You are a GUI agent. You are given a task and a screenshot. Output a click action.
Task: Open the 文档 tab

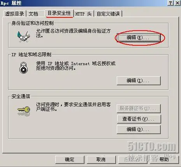point(33,14)
